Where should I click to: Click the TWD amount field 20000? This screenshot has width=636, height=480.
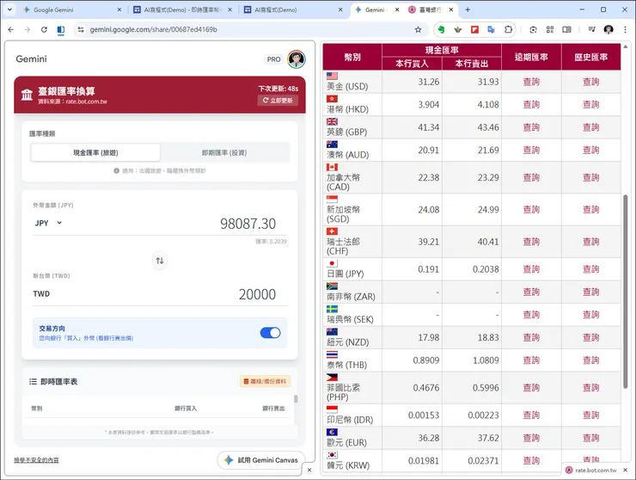tap(257, 294)
